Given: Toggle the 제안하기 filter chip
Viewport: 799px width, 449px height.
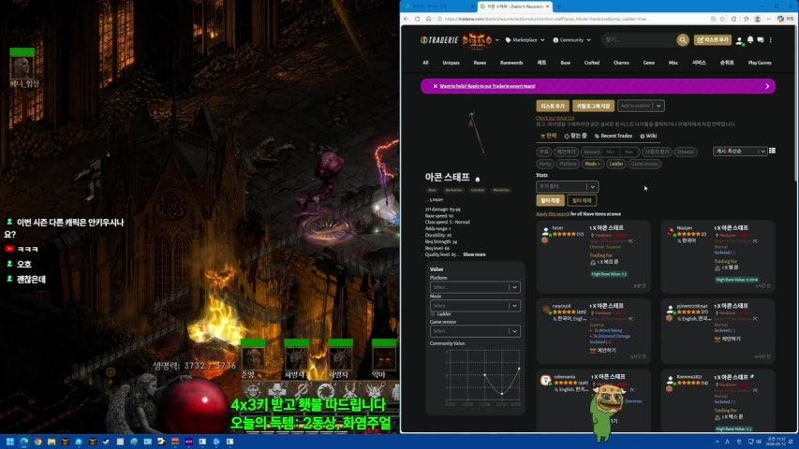Looking at the screenshot, I should [566, 152].
